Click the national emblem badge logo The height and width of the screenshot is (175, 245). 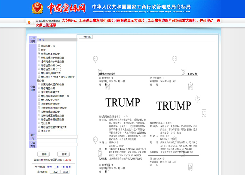(37, 8)
